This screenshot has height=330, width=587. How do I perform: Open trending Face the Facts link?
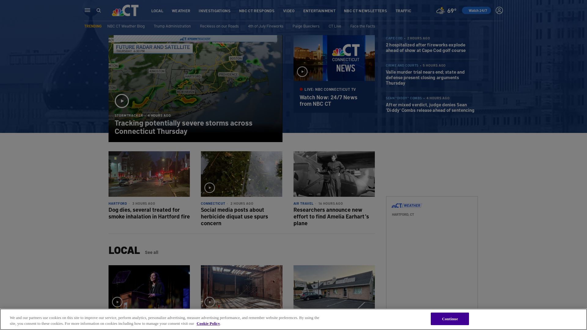point(363,26)
